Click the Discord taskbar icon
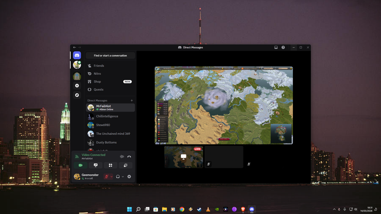381x214 pixels. pos(252,209)
